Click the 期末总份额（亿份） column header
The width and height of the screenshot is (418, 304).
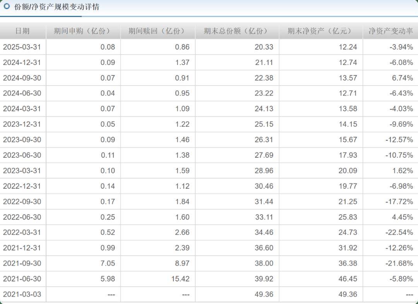click(x=236, y=31)
